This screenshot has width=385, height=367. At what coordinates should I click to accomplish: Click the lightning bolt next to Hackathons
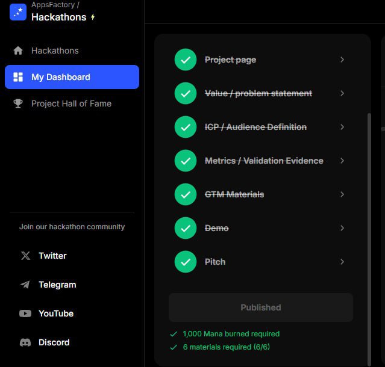pos(93,17)
